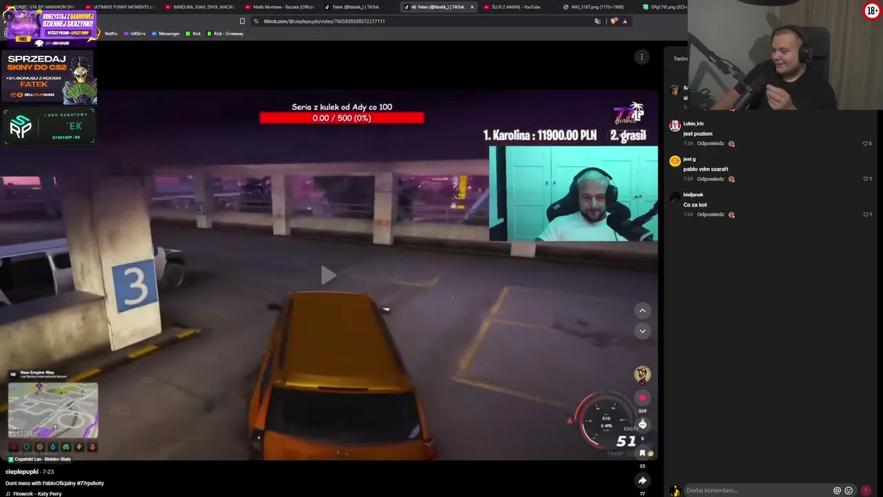This screenshot has height=497, width=883.
Task: Switch to the IMG_3187.png tab
Action: coord(596,7)
